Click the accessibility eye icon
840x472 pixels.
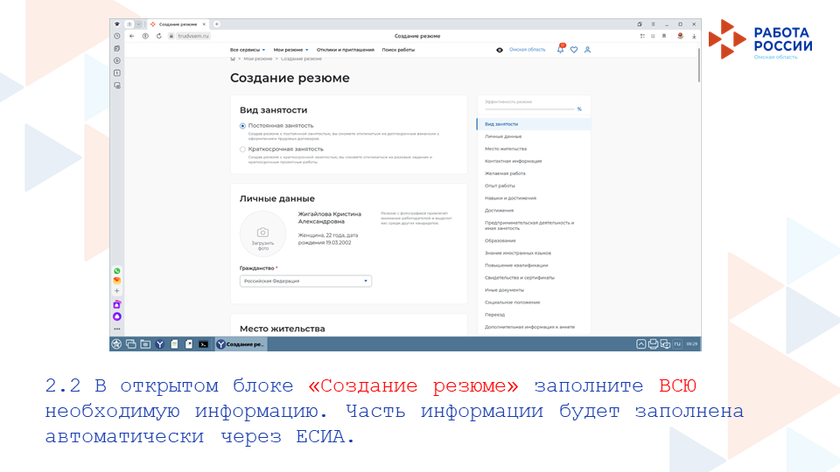coord(500,50)
